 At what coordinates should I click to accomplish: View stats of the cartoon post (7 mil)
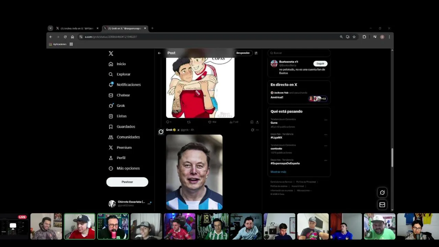[x=234, y=122]
